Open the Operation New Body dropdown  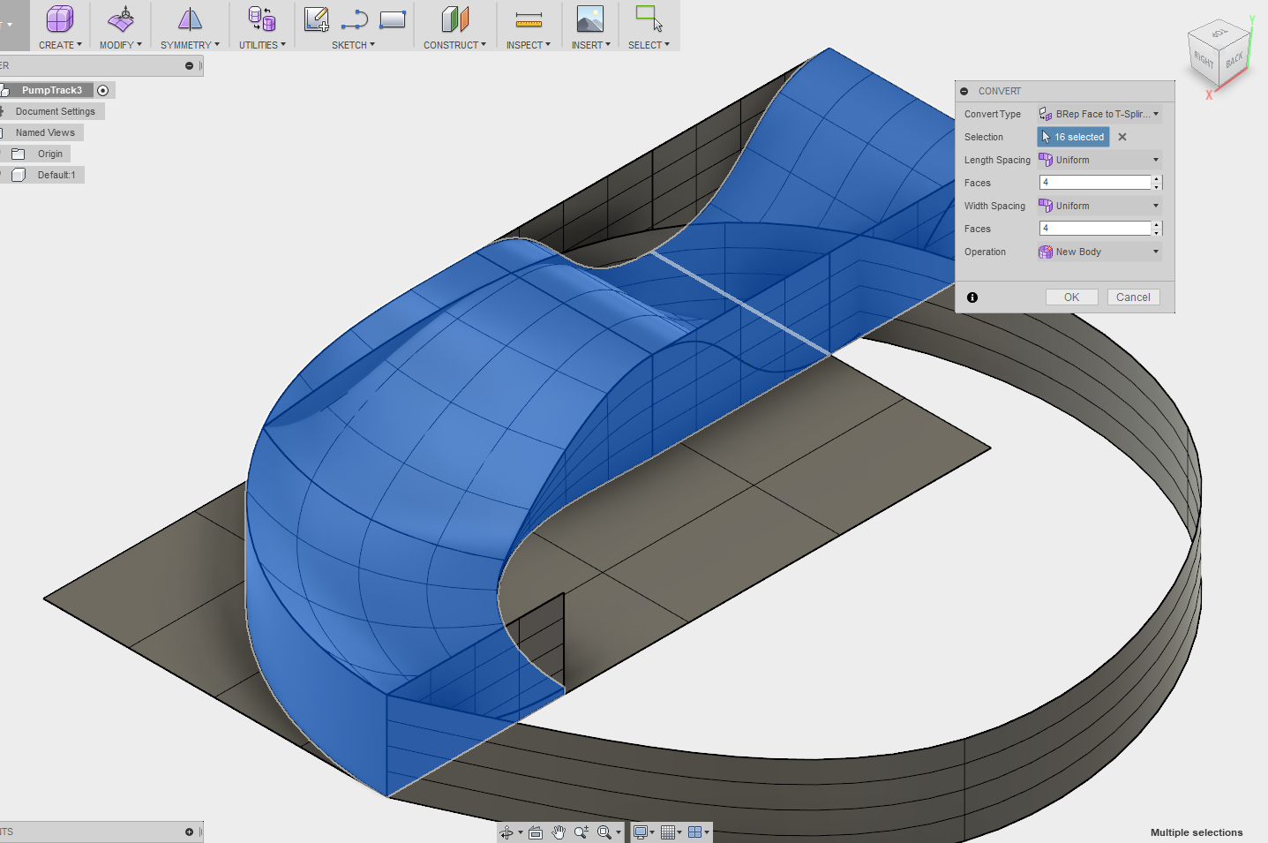[1099, 252]
